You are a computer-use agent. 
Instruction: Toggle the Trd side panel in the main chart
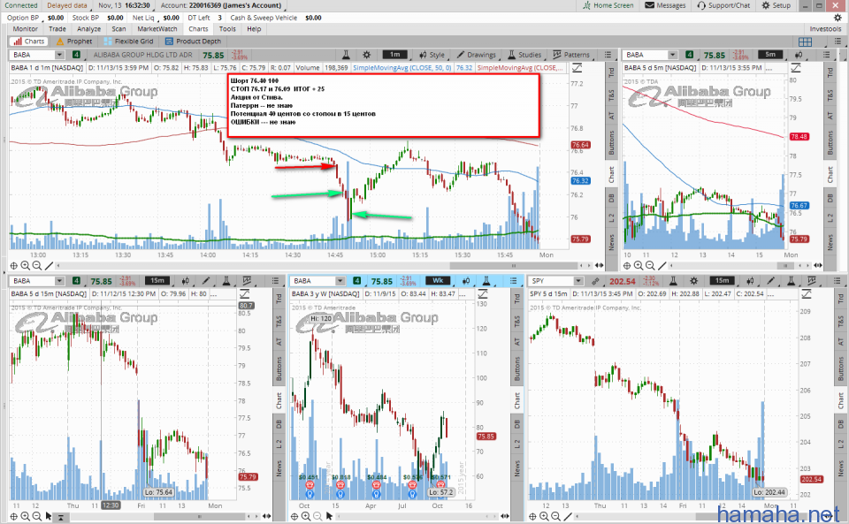tap(611, 72)
